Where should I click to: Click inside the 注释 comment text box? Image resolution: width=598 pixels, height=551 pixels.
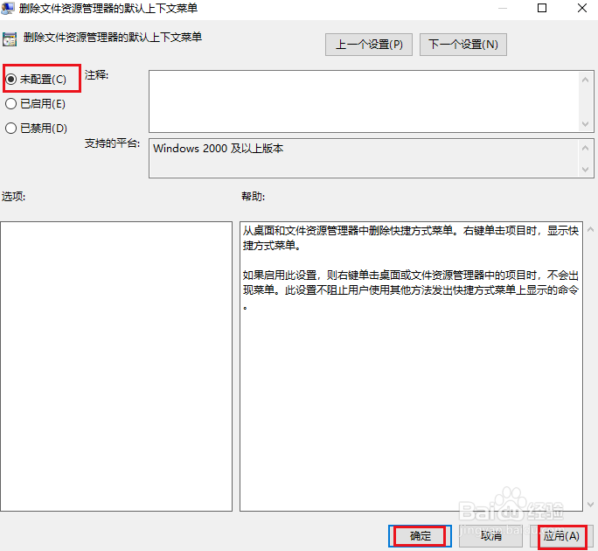pyautogui.click(x=364, y=101)
